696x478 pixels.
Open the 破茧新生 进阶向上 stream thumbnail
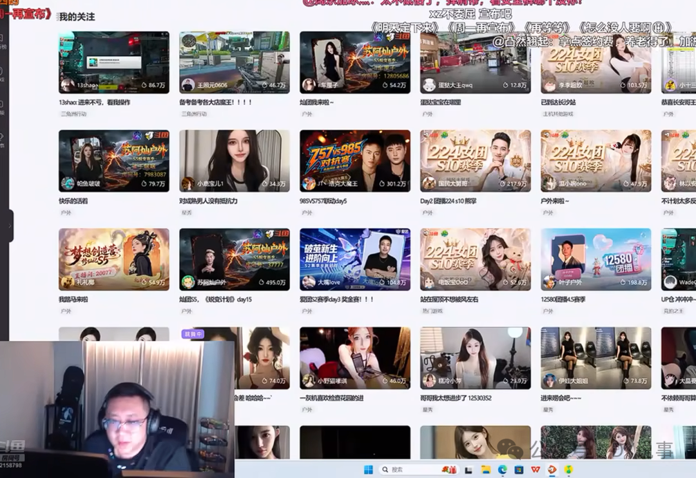pyautogui.click(x=355, y=259)
